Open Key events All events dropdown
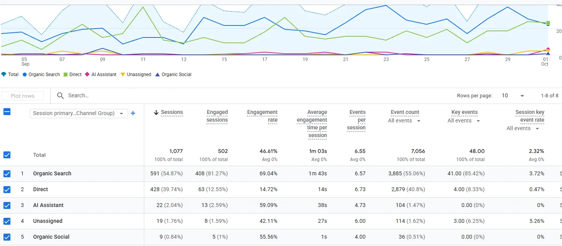Viewport: 562px width, 246px height. tap(464, 121)
